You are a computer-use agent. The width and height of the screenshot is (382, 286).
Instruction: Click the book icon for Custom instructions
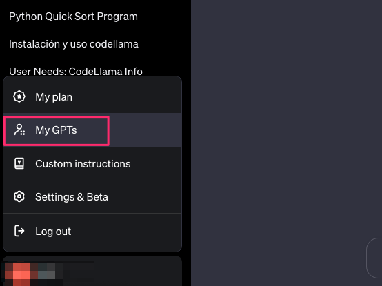[x=19, y=163]
